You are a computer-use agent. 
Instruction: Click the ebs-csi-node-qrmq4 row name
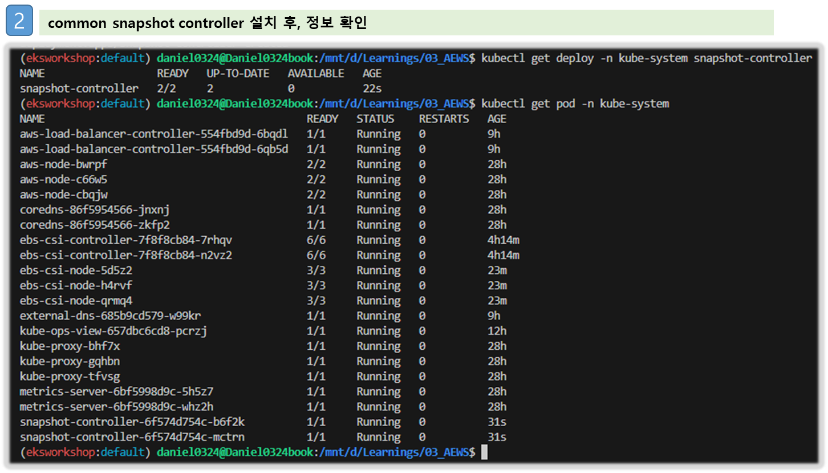click(76, 301)
